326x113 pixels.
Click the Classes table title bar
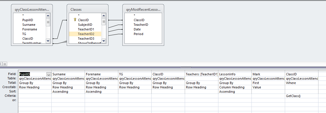(x=88, y=9)
